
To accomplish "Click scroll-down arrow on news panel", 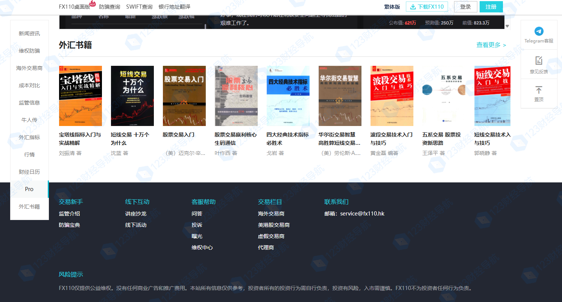I will [x=507, y=26].
